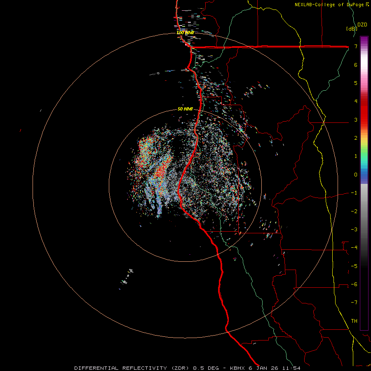Click the -7 tick label on color scale
This screenshot has height=371, width=371.
354,303
